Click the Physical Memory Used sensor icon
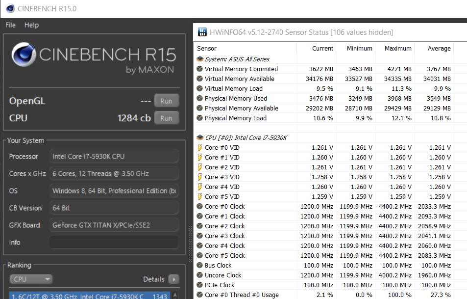467x299 pixels. click(x=199, y=98)
